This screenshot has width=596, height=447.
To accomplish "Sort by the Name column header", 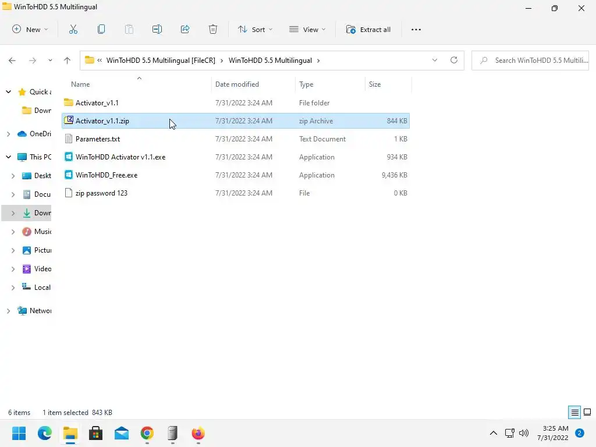I will [x=137, y=84].
